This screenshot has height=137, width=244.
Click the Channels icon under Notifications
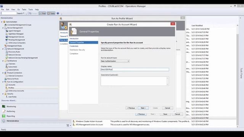click(x=7, y=64)
